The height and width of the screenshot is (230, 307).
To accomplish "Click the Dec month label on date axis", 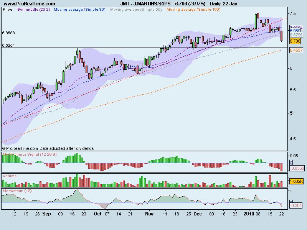I will (198, 214).
